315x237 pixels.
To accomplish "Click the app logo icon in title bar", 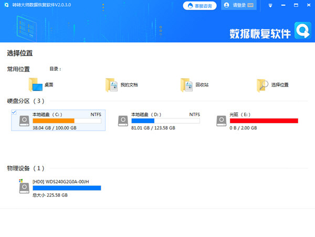I will (6, 5).
